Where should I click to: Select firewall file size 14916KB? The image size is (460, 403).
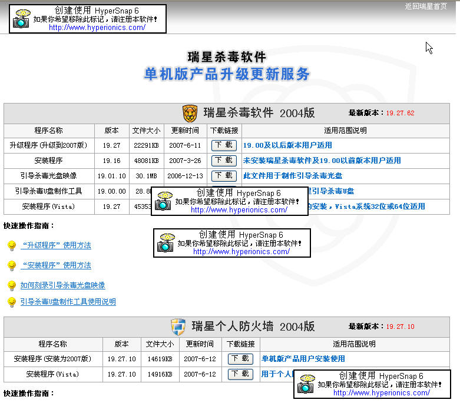pyautogui.click(x=160, y=374)
